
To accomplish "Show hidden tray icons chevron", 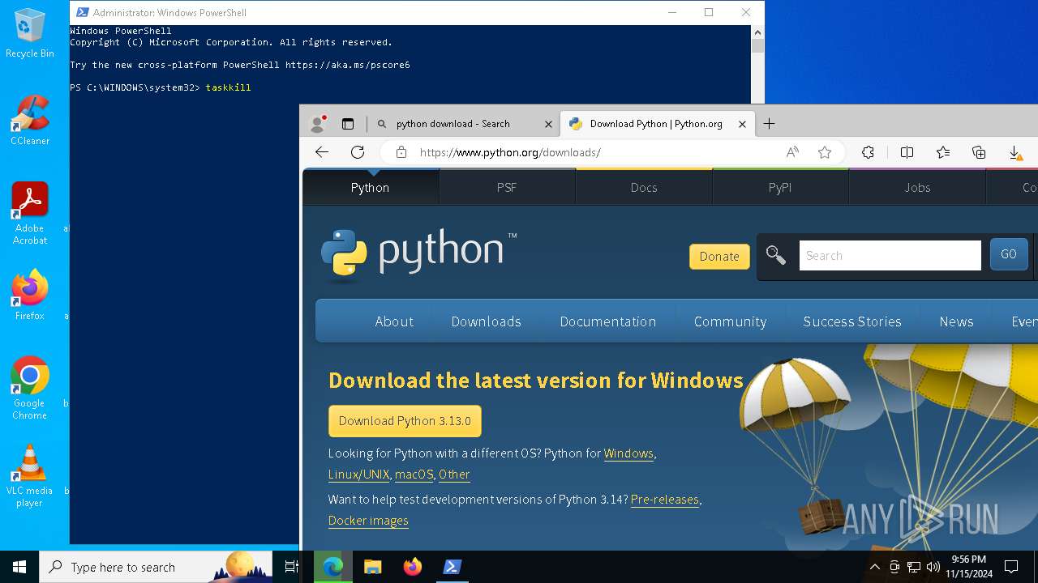I will click(x=874, y=567).
